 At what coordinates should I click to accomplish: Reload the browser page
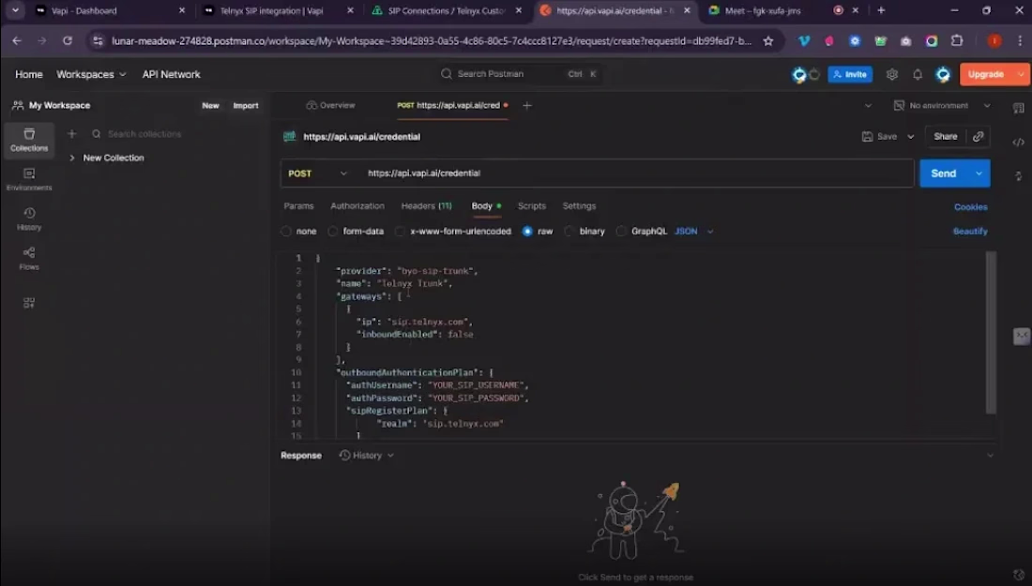(68, 40)
